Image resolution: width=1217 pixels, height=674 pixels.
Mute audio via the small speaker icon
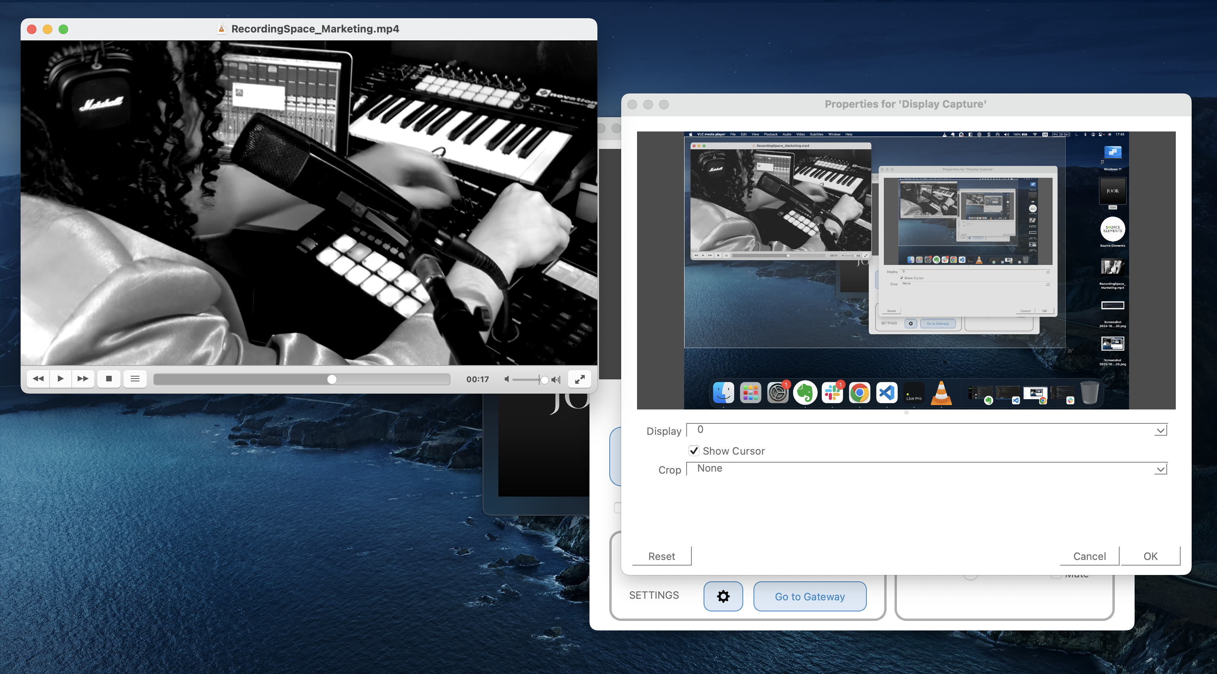coord(506,379)
